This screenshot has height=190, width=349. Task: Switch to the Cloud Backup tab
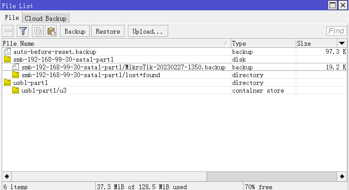point(45,19)
